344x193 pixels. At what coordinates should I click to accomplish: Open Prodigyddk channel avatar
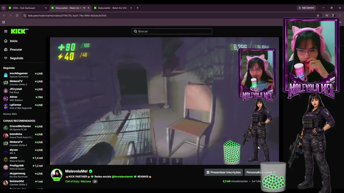pos(6,167)
